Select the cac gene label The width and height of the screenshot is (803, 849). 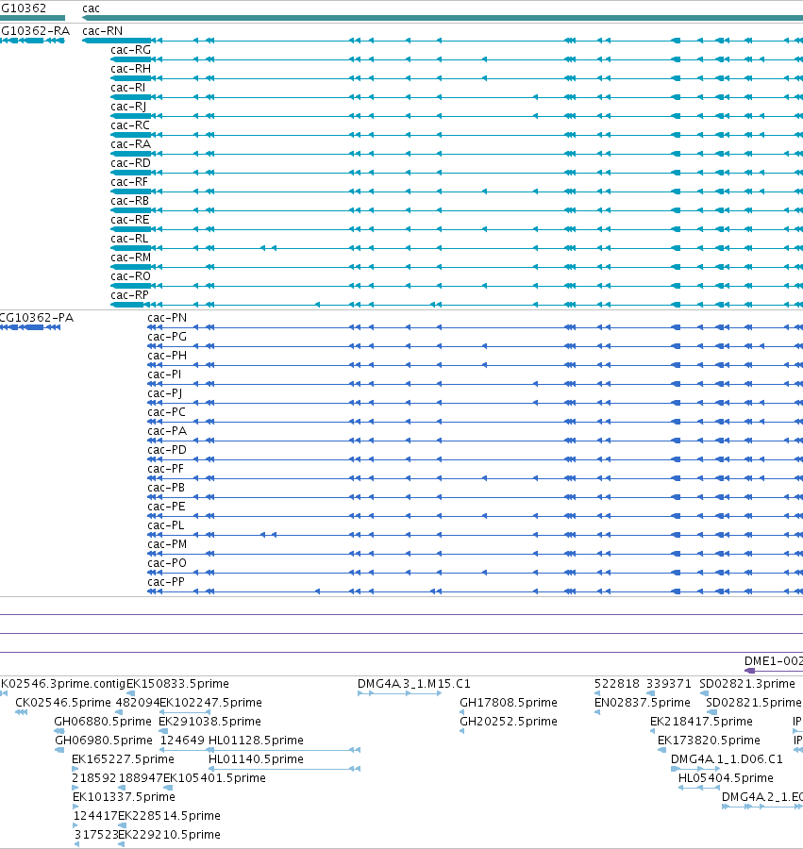tap(91, 8)
